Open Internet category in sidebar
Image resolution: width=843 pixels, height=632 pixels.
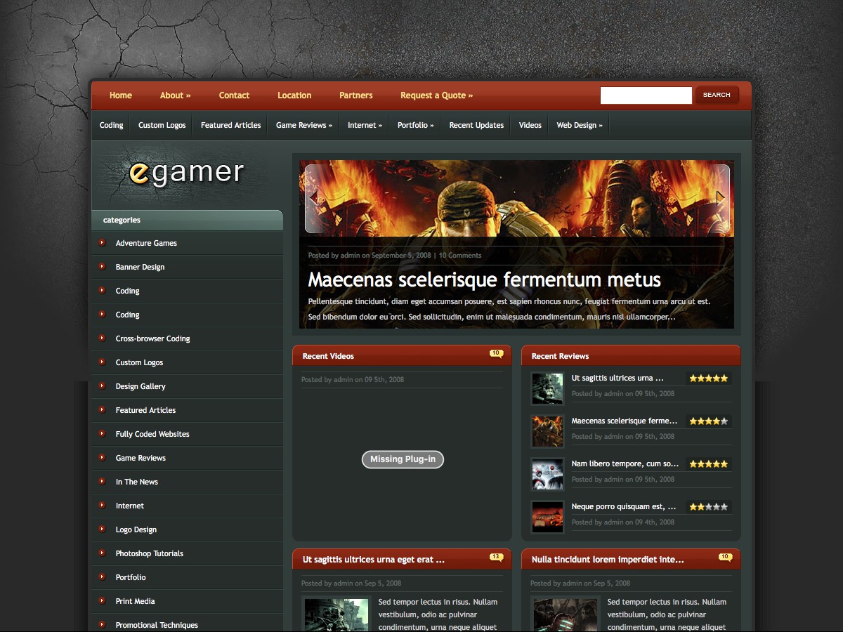click(x=129, y=506)
